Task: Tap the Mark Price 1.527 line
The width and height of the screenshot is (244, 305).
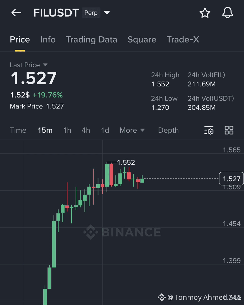Action: tap(37, 106)
